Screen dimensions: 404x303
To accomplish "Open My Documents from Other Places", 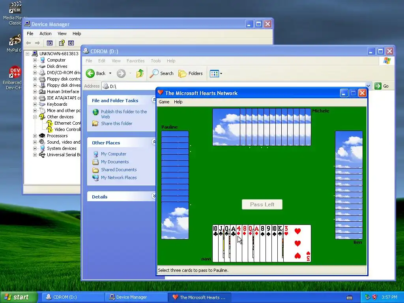I will tap(115, 162).
